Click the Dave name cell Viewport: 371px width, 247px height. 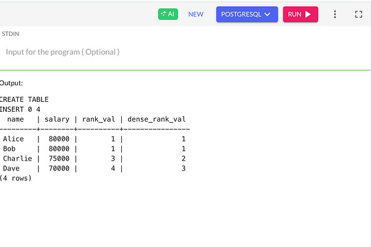(x=11, y=169)
